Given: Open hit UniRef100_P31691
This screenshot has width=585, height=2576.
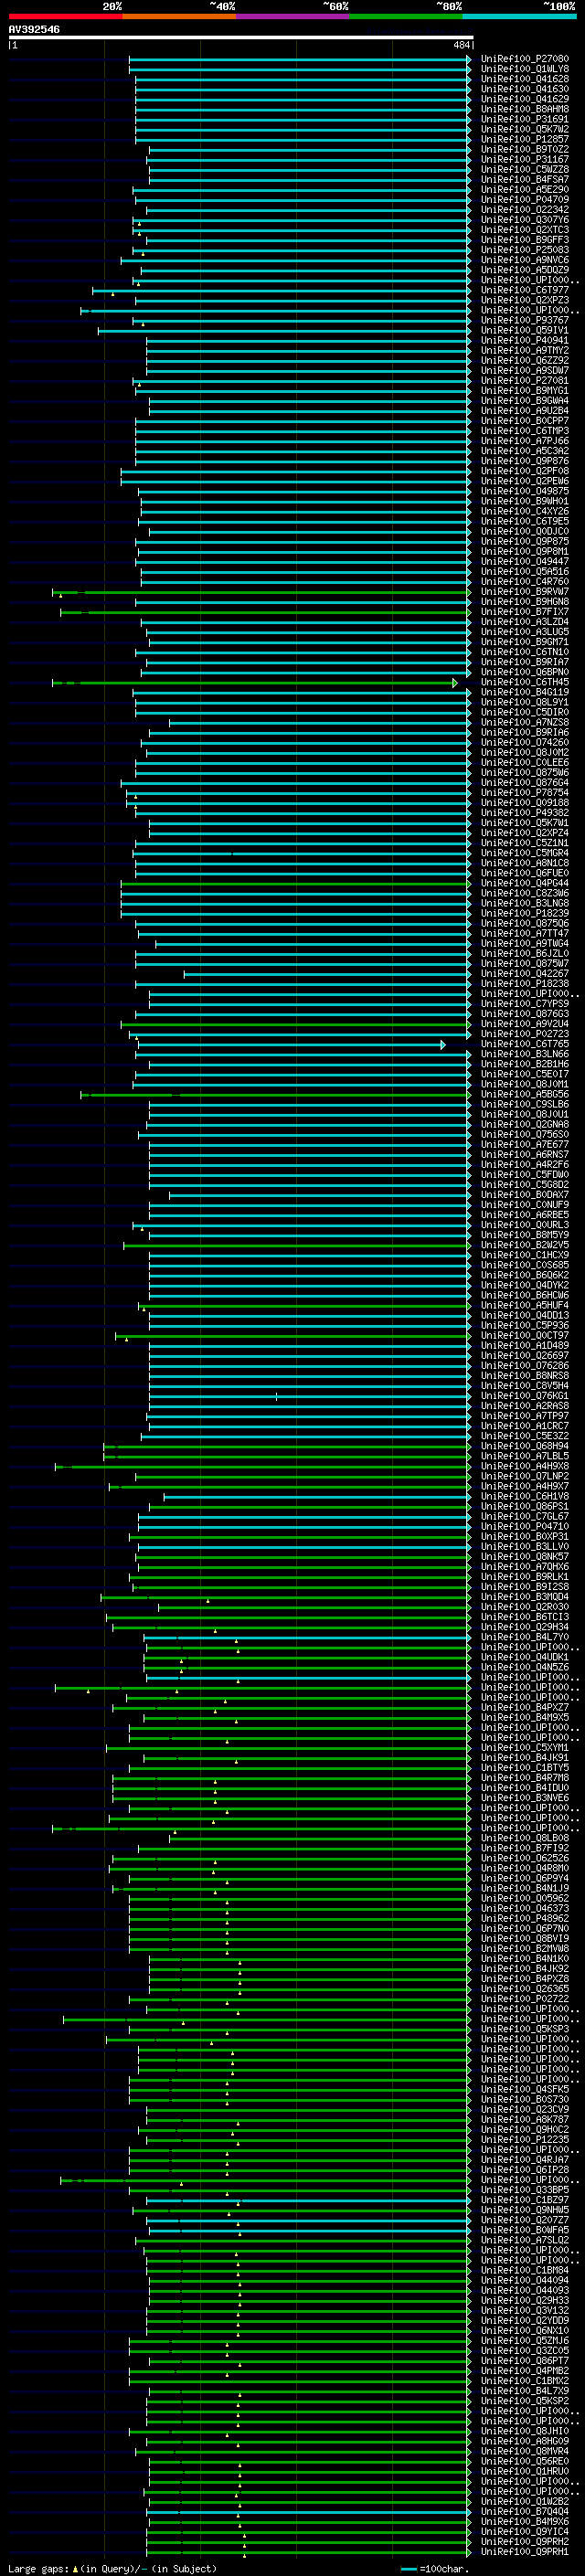Looking at the screenshot, I should pyautogui.click(x=524, y=119).
